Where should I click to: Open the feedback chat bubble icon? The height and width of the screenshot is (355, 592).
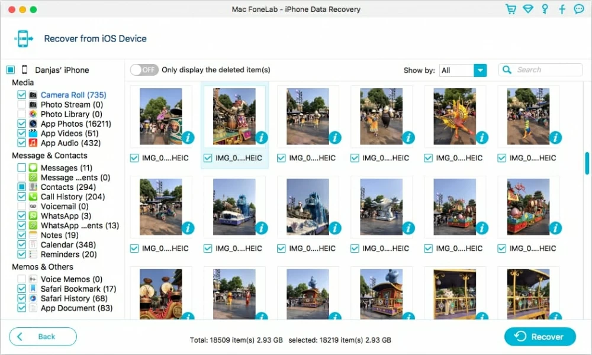tap(579, 9)
